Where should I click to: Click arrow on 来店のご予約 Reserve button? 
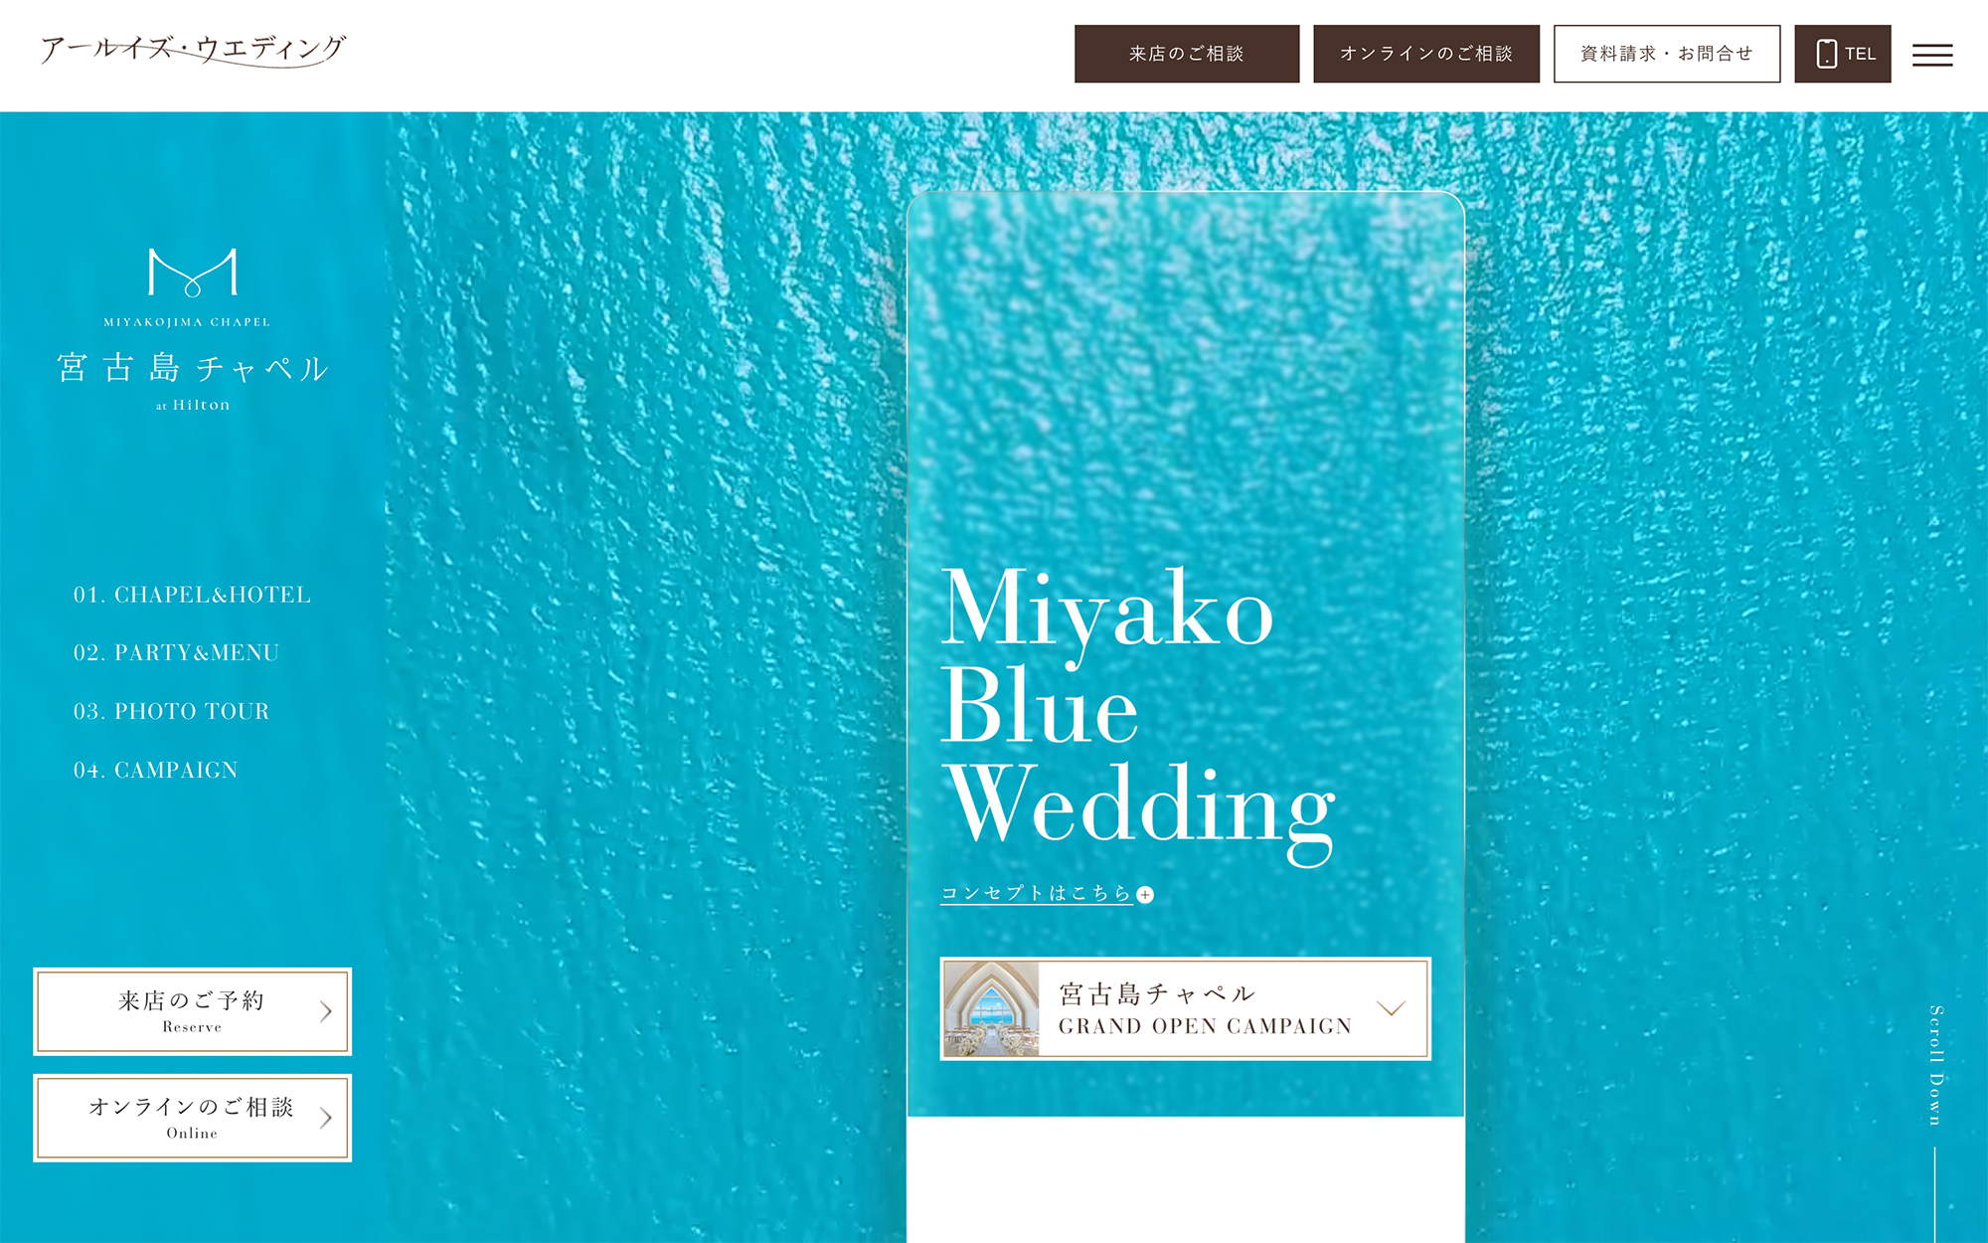pyautogui.click(x=326, y=1012)
